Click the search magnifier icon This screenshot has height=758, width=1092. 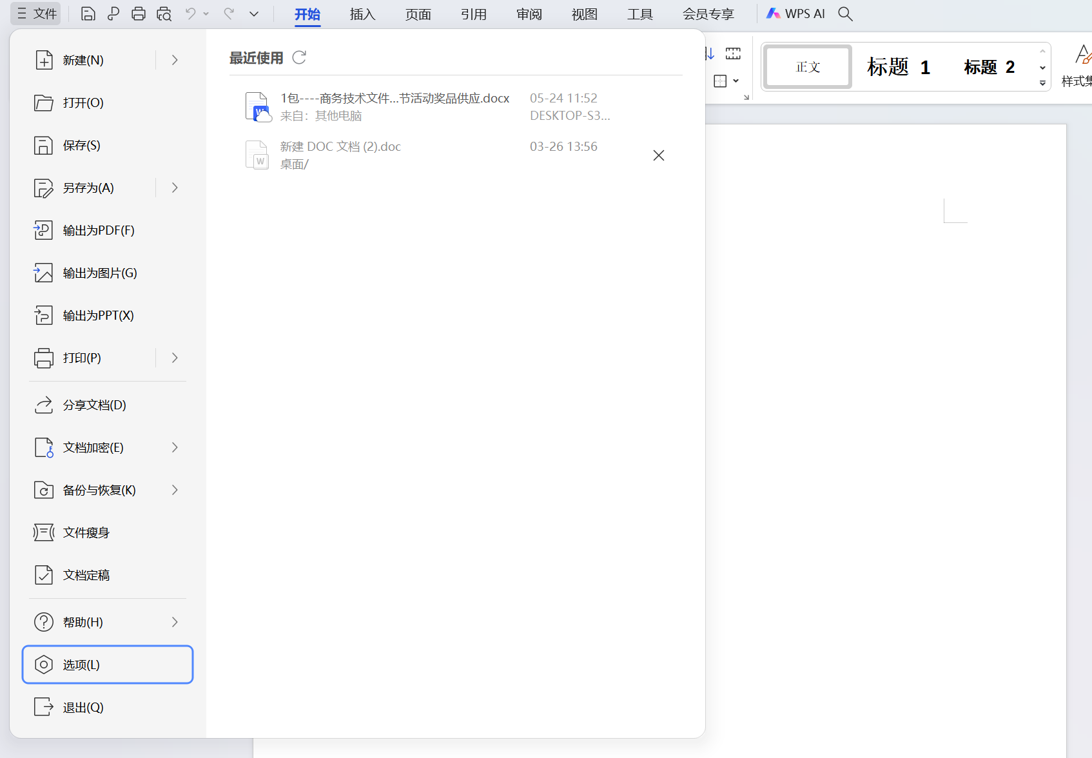tap(845, 14)
